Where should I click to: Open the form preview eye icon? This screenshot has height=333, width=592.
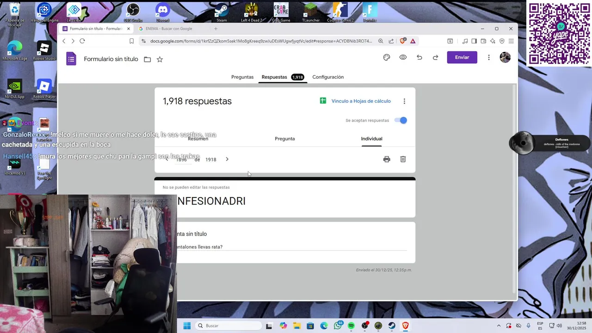(403, 57)
